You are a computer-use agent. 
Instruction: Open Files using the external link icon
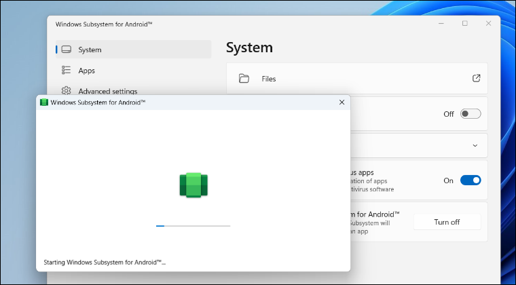476,78
